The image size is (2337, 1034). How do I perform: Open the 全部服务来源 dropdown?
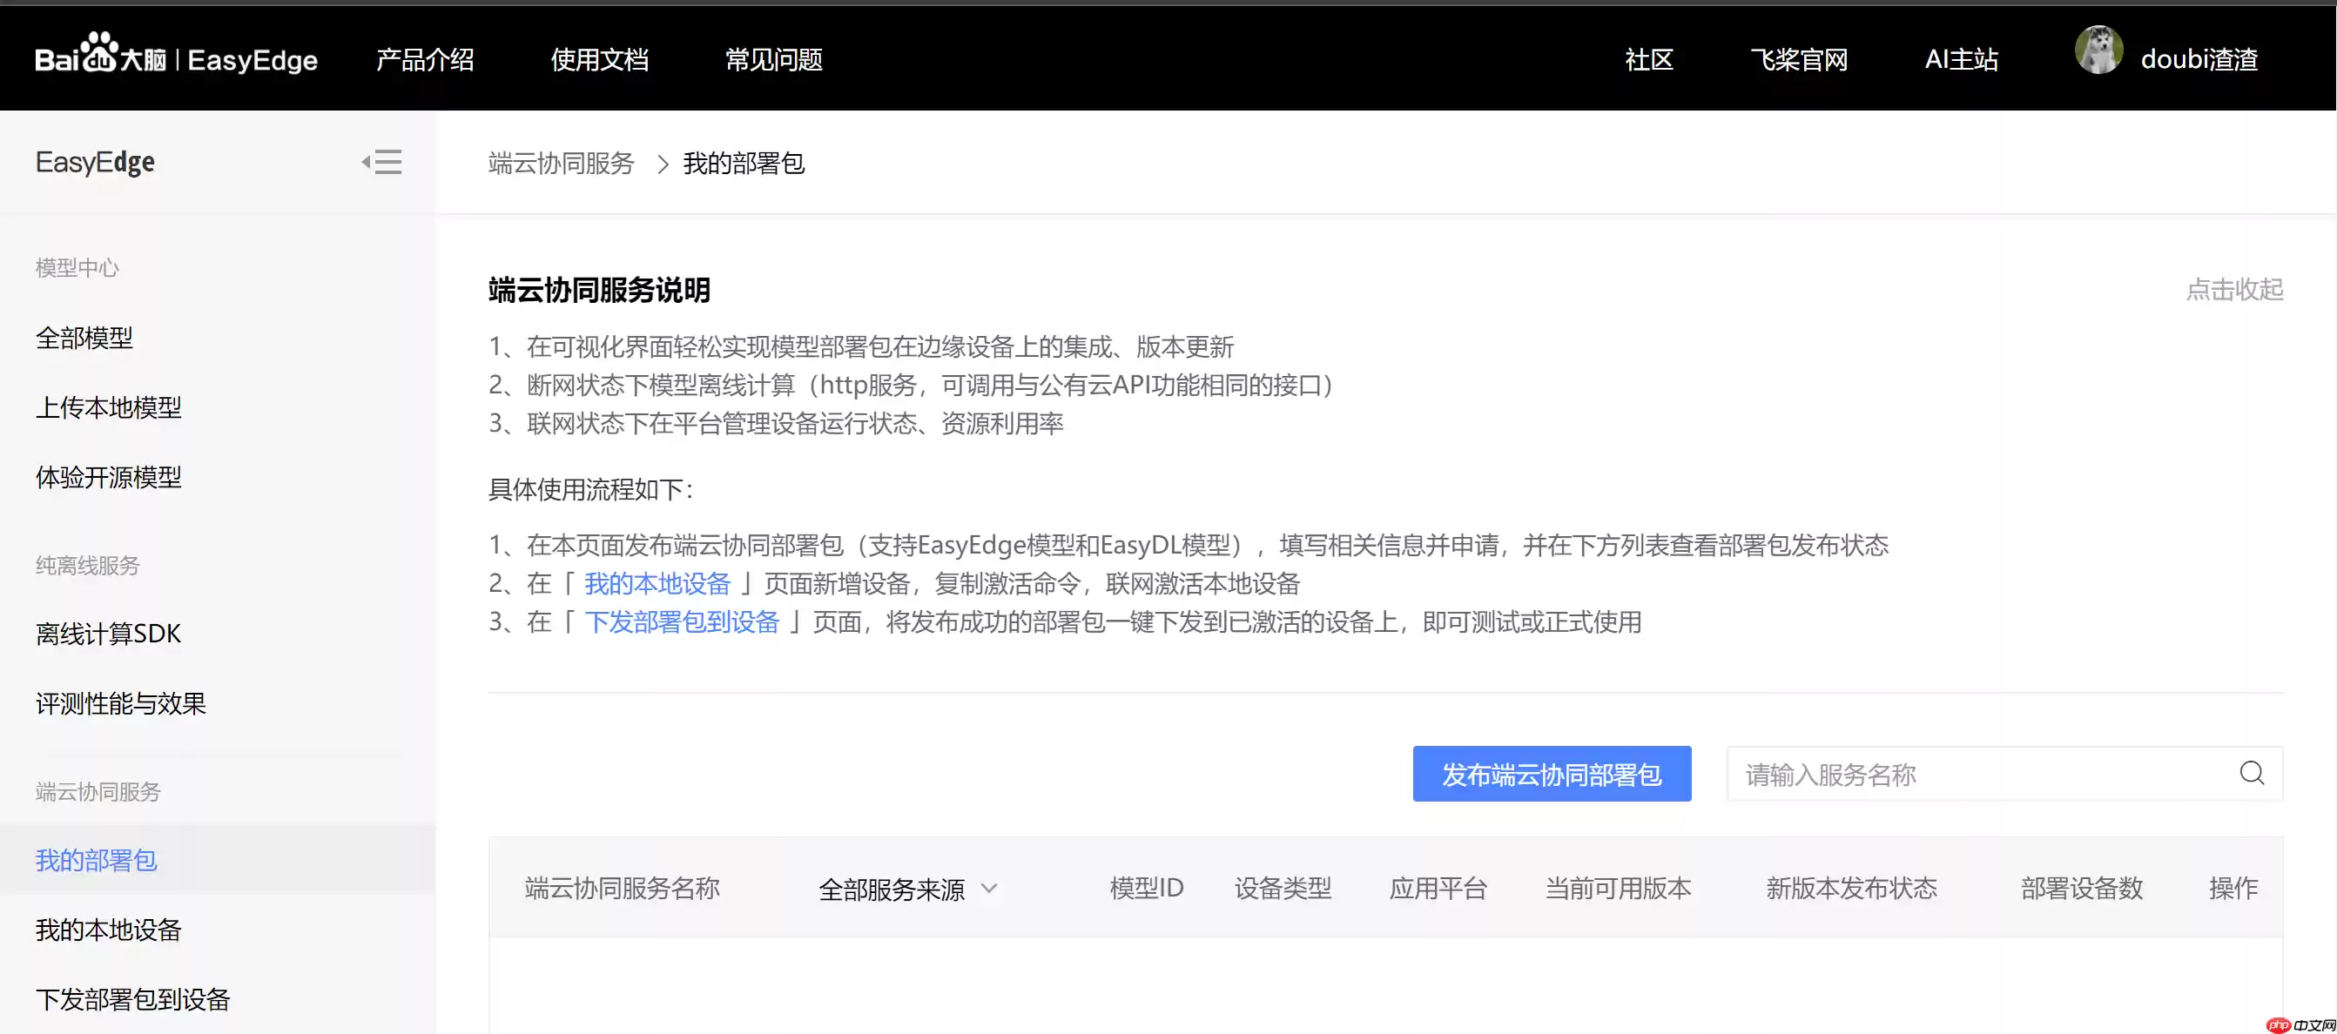[907, 889]
